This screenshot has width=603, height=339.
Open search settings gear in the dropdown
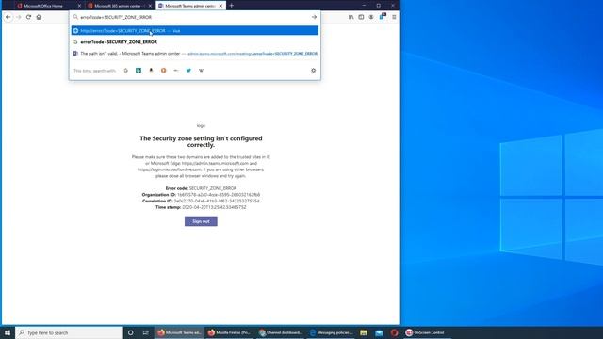click(x=313, y=71)
